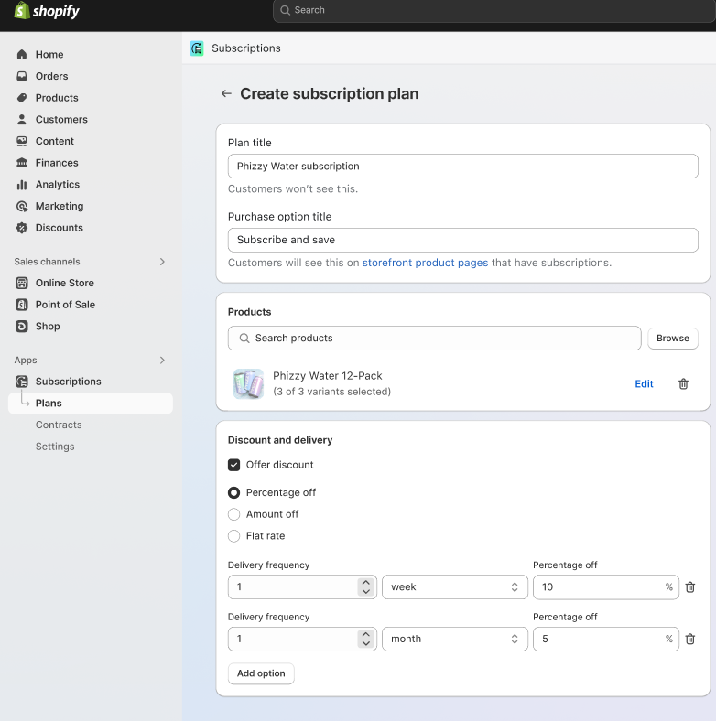The image size is (716, 721).
Task: Click the Finances bank icon
Action: coord(22,162)
